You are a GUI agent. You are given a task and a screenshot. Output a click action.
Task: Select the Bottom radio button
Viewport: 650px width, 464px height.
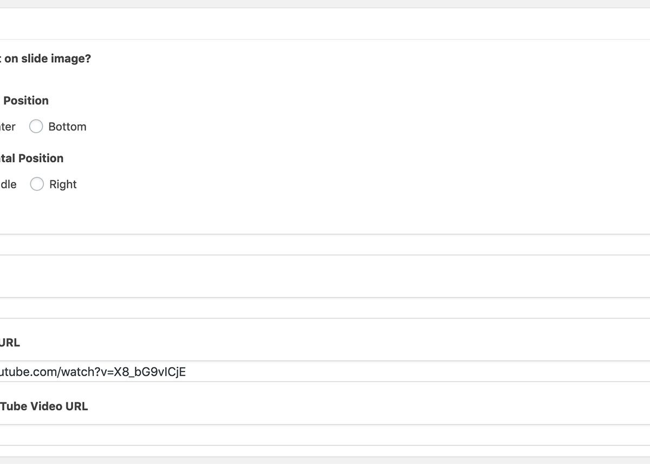[x=36, y=126]
